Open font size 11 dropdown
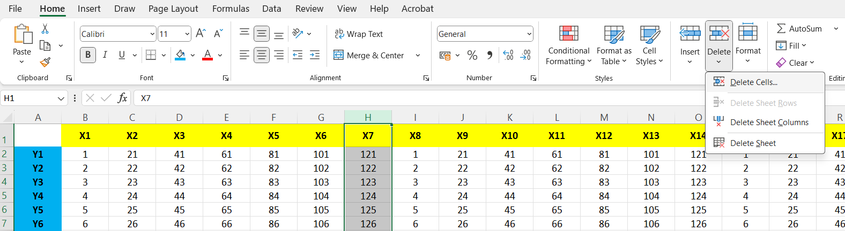This screenshot has width=845, height=231. point(187,34)
